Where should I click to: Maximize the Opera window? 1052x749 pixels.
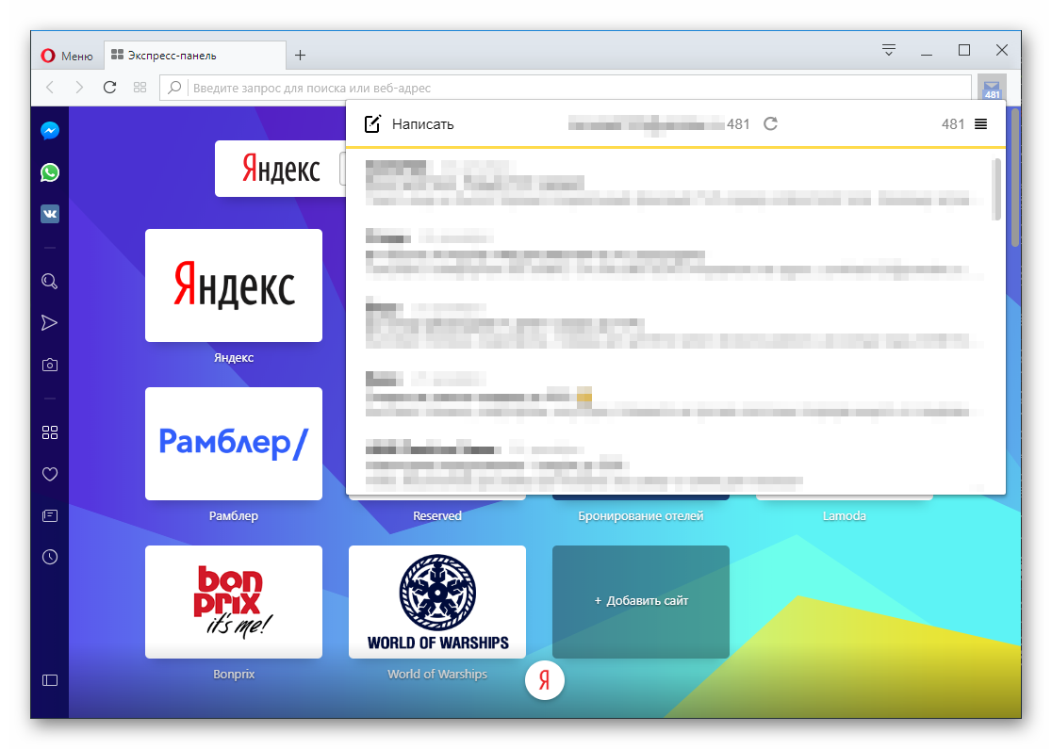[x=964, y=50]
